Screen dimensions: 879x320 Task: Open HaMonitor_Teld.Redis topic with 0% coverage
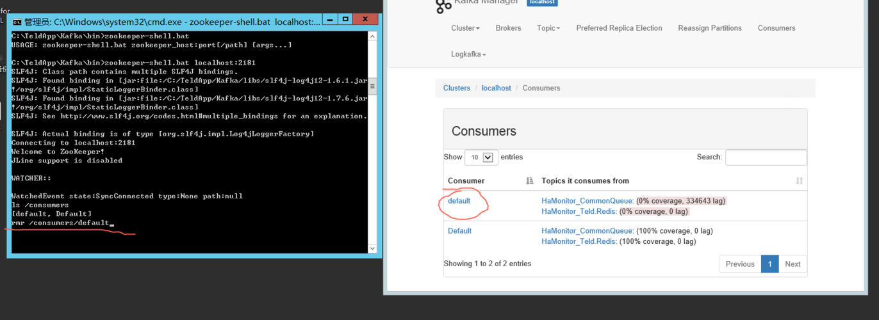click(579, 211)
